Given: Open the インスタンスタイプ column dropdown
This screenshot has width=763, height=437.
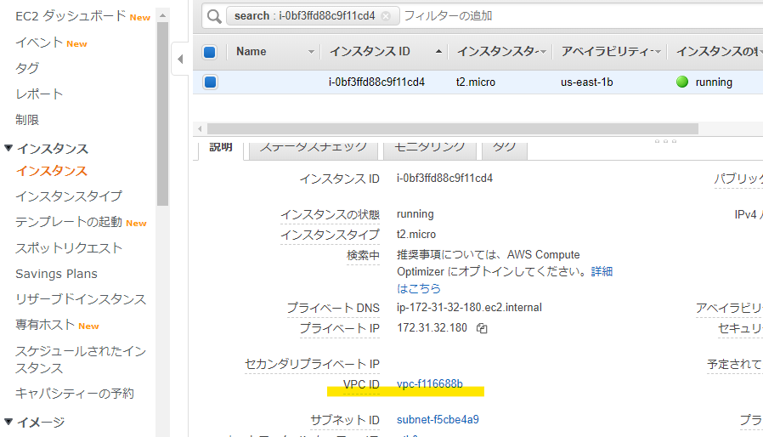Looking at the screenshot, I should coord(543,52).
